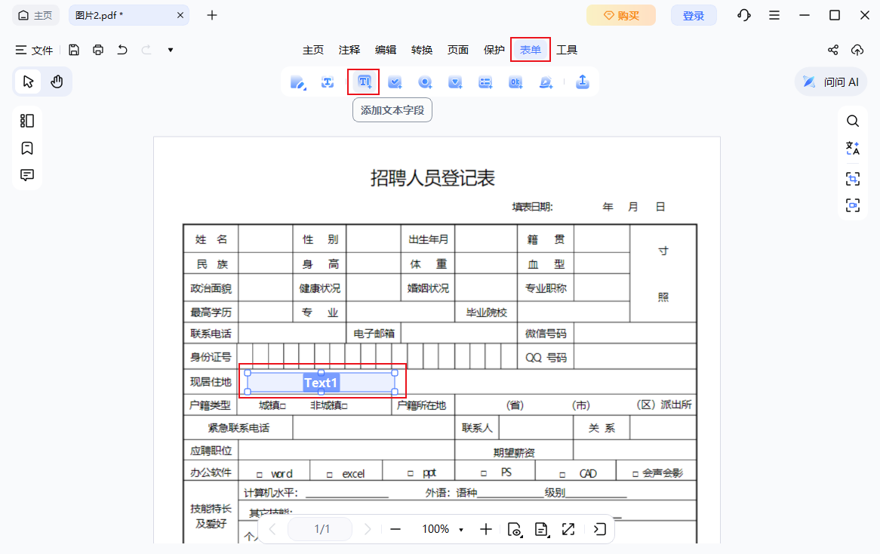Switch to the 页面 page tab

click(458, 50)
